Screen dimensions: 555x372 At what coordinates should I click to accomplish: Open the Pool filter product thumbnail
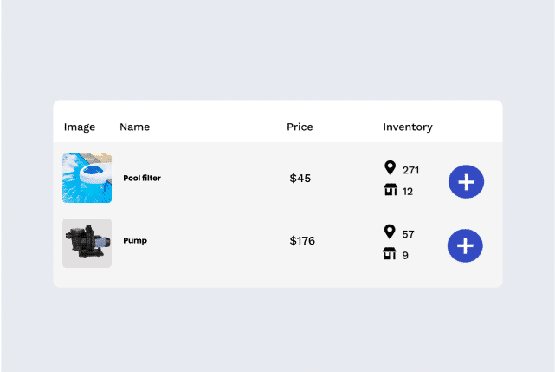(87, 178)
